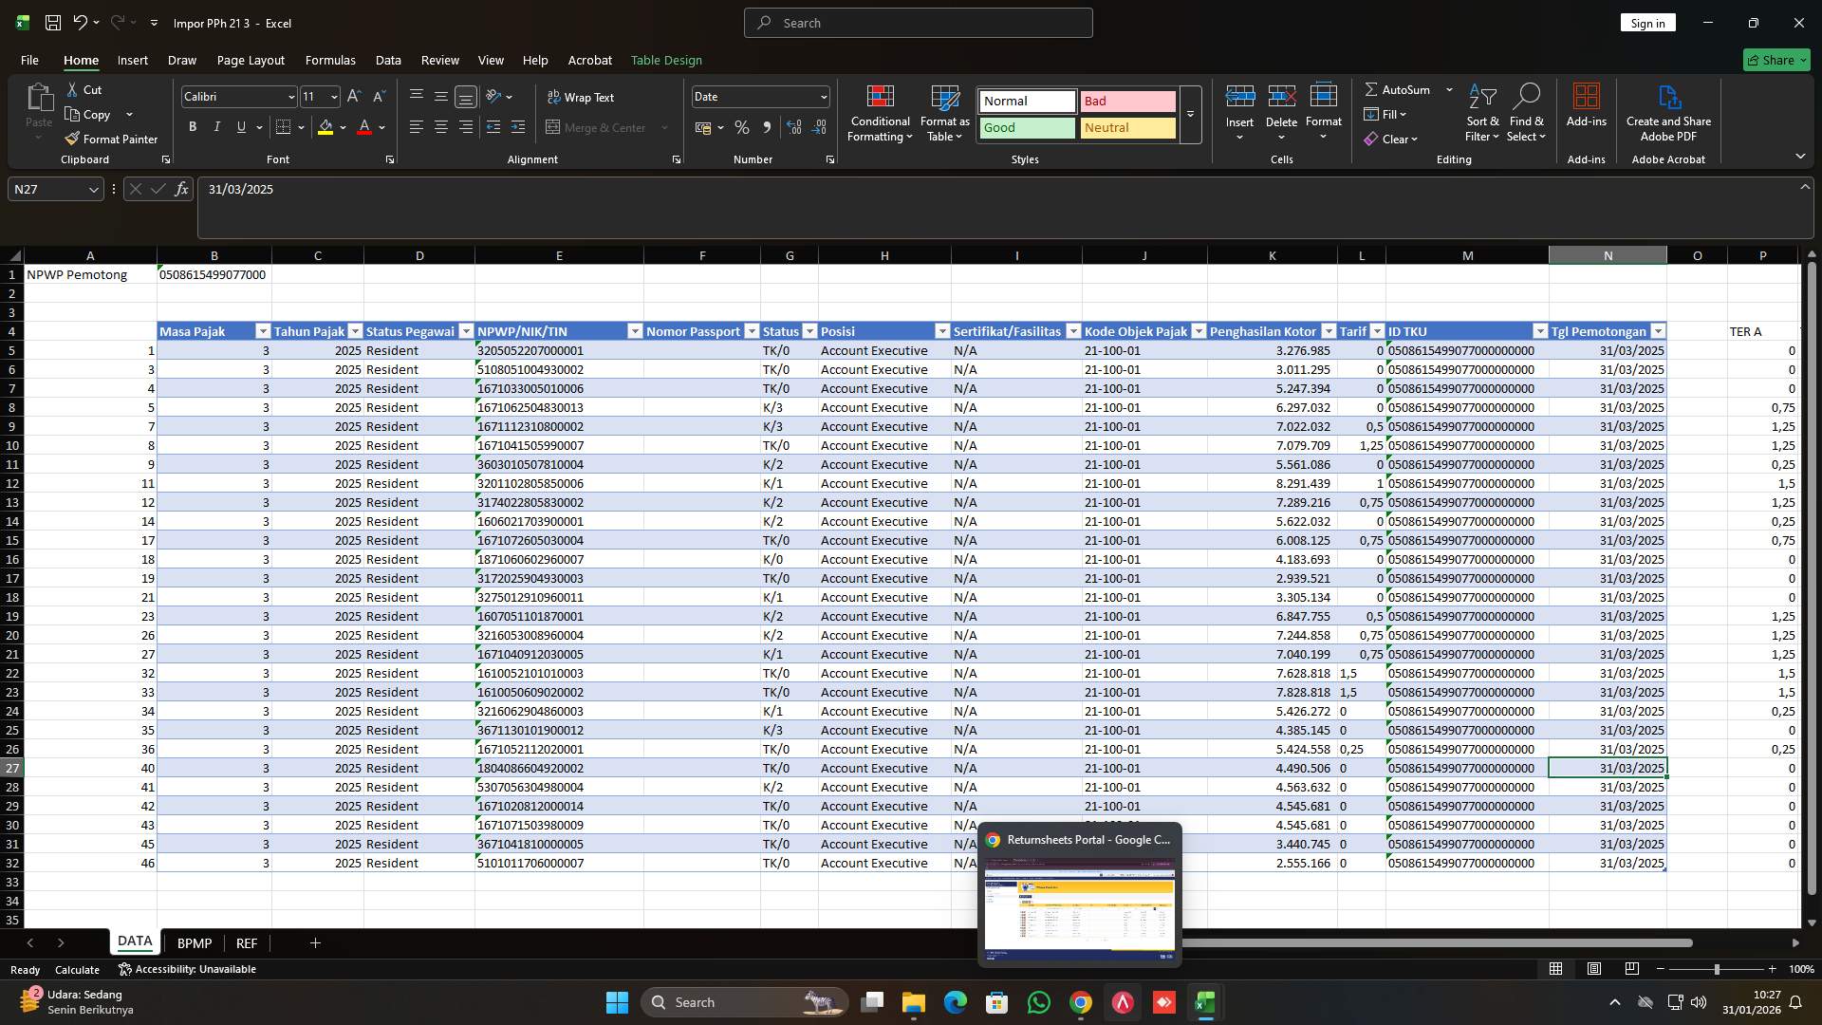This screenshot has width=1822, height=1025.
Task: Open the filter dropdown on Status Pegawai
Action: coord(466,331)
